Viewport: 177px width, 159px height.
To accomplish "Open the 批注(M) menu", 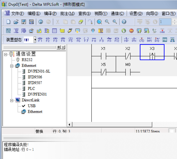I will [68, 13].
